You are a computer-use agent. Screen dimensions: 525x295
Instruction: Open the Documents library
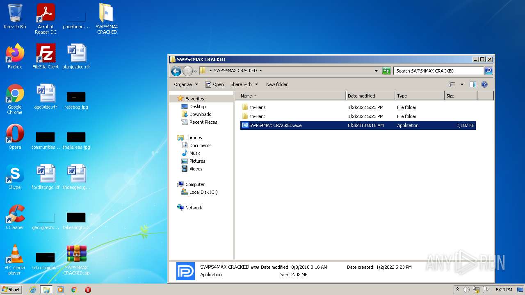tap(200, 145)
